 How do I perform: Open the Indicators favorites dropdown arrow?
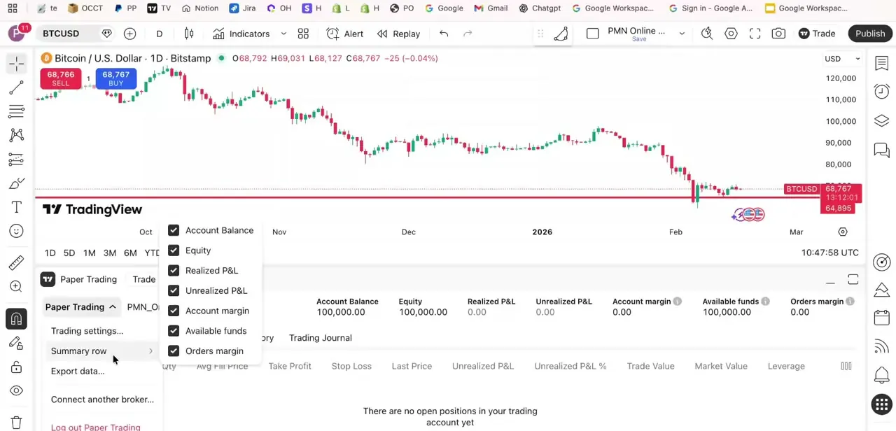283,34
